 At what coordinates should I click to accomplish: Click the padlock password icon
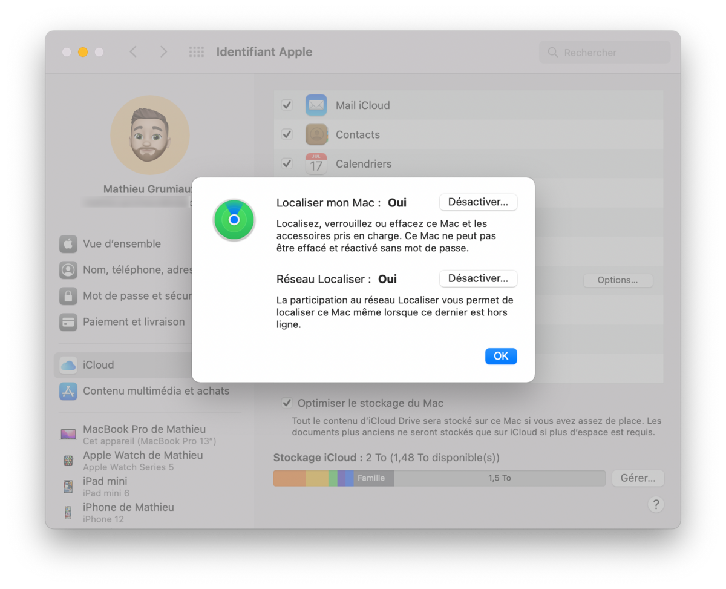[68, 296]
